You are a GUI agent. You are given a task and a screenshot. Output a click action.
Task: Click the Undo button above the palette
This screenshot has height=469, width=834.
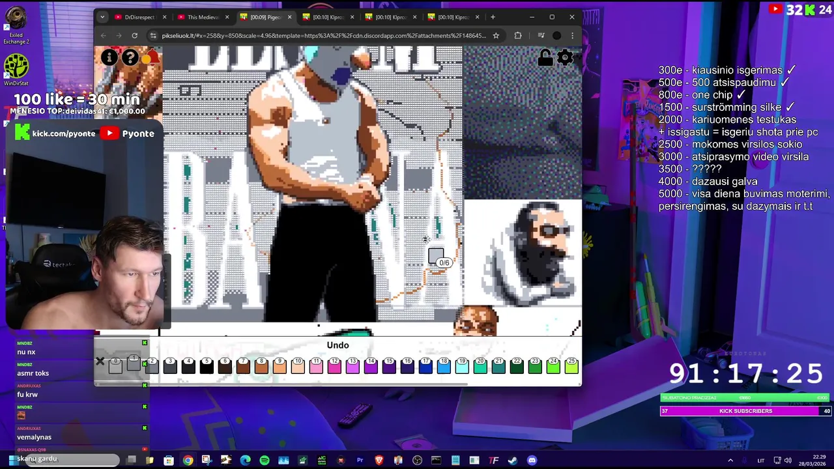[x=338, y=345]
